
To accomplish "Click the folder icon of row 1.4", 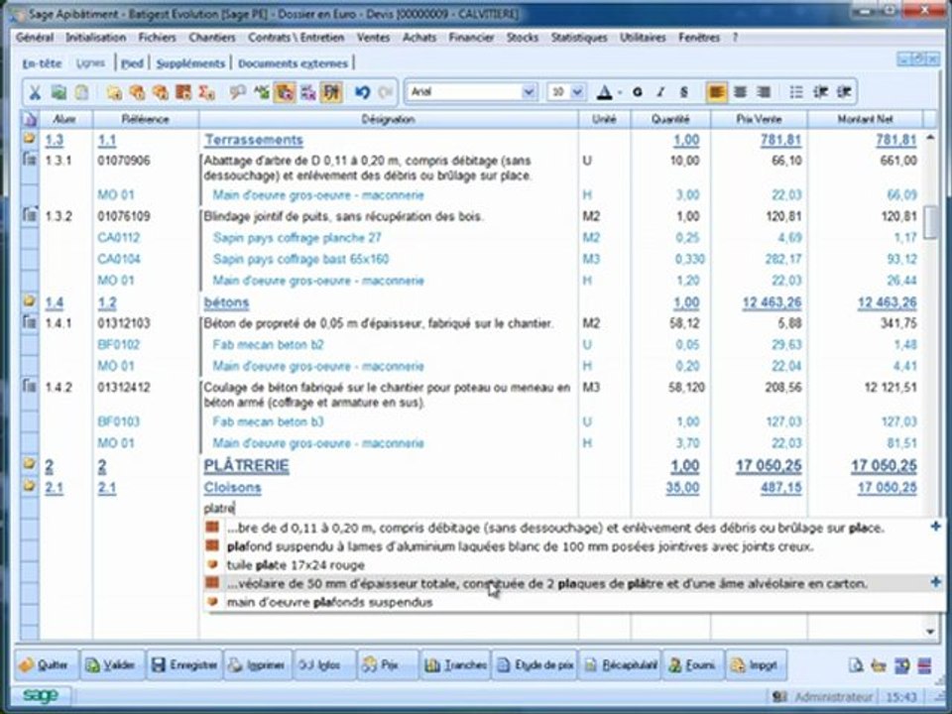I will (x=29, y=301).
